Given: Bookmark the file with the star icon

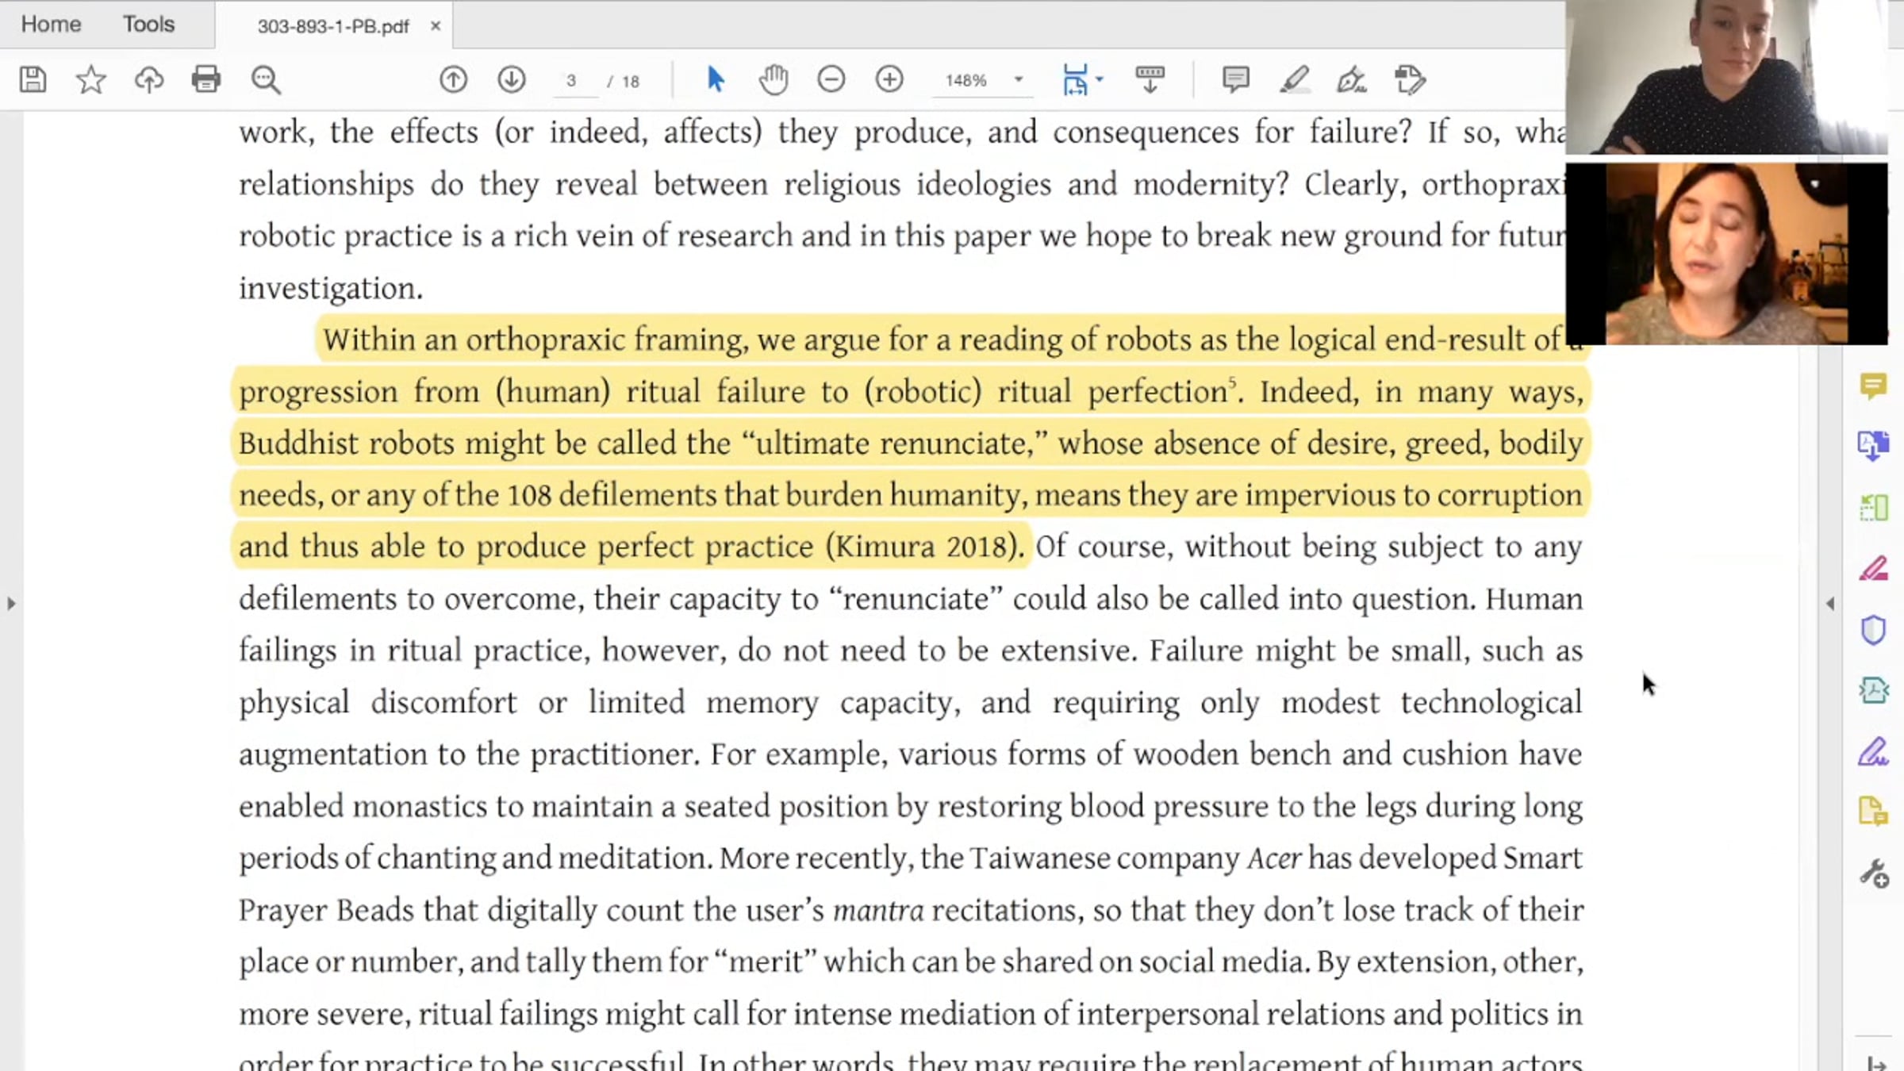Looking at the screenshot, I should [90, 79].
